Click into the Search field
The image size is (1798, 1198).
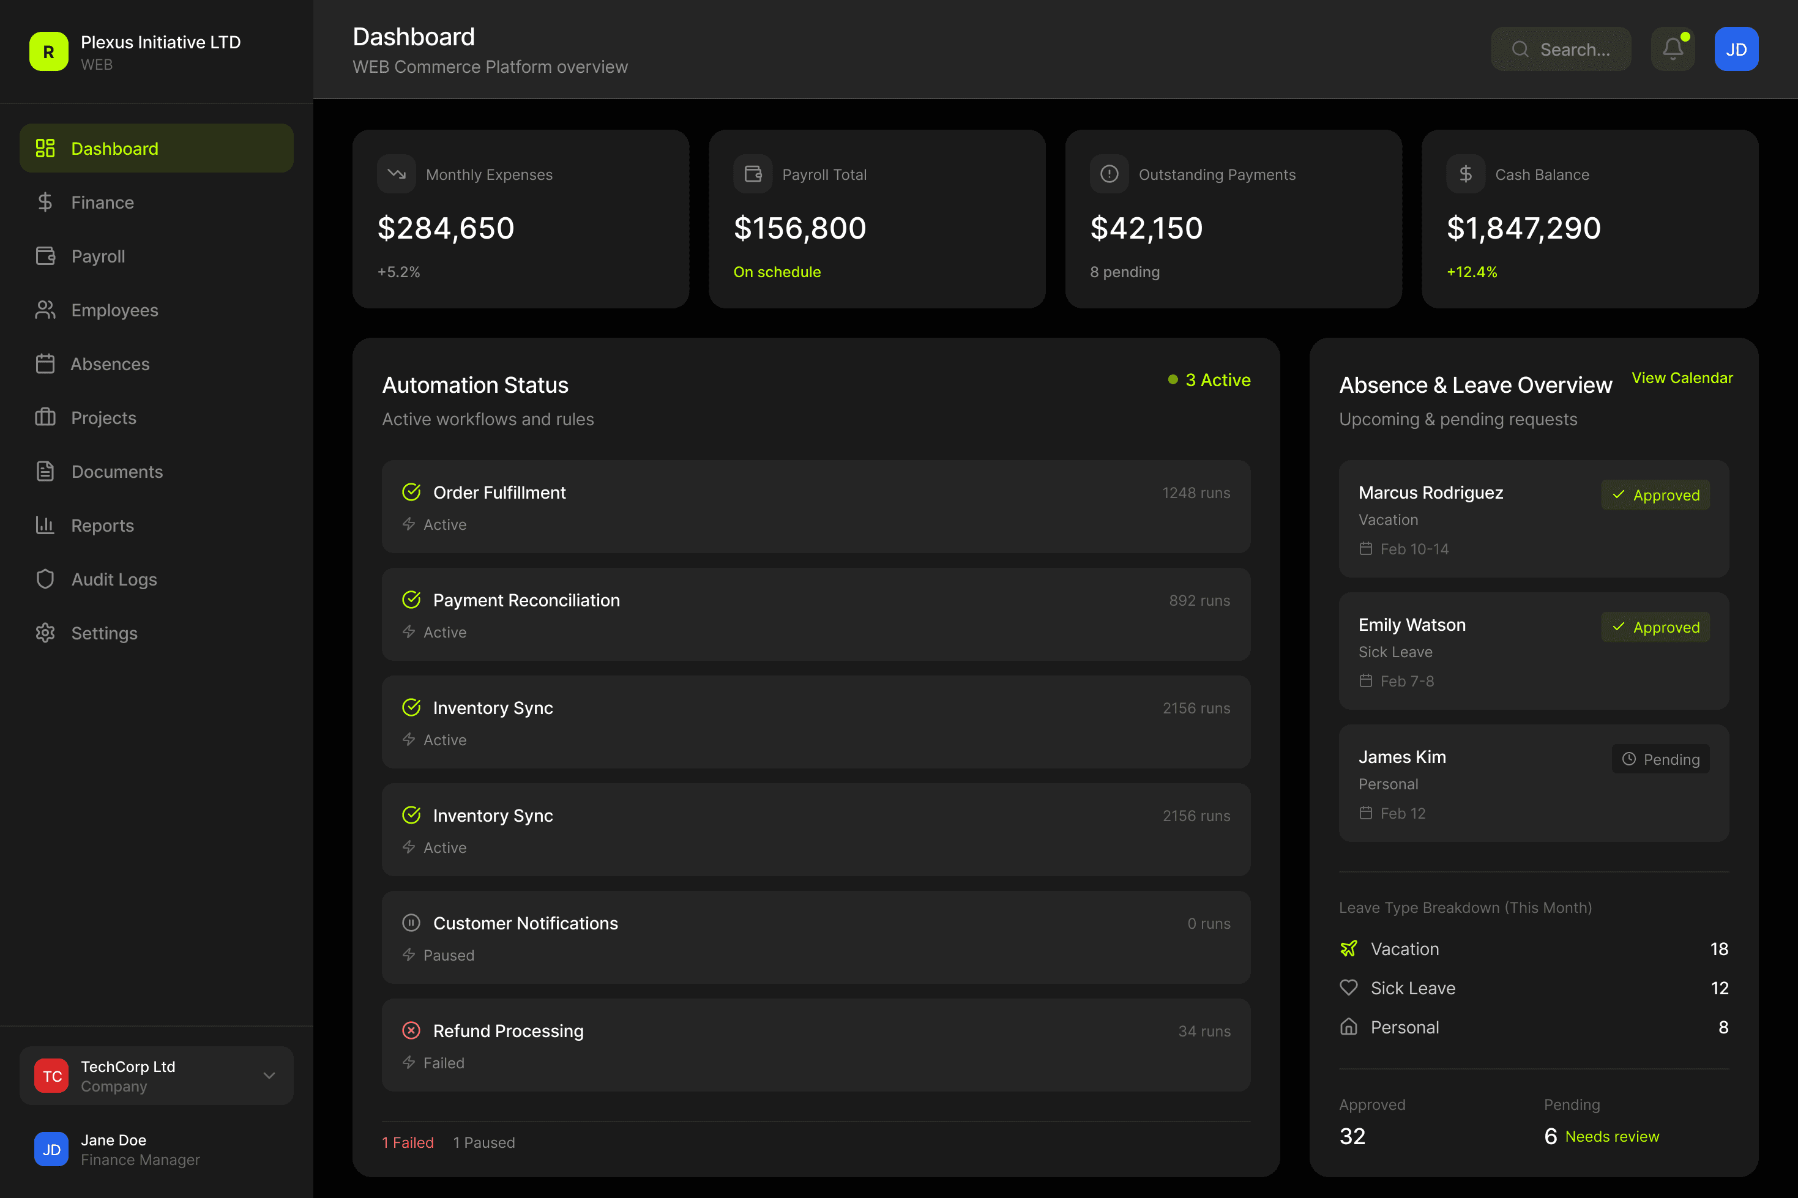pyautogui.click(x=1561, y=49)
